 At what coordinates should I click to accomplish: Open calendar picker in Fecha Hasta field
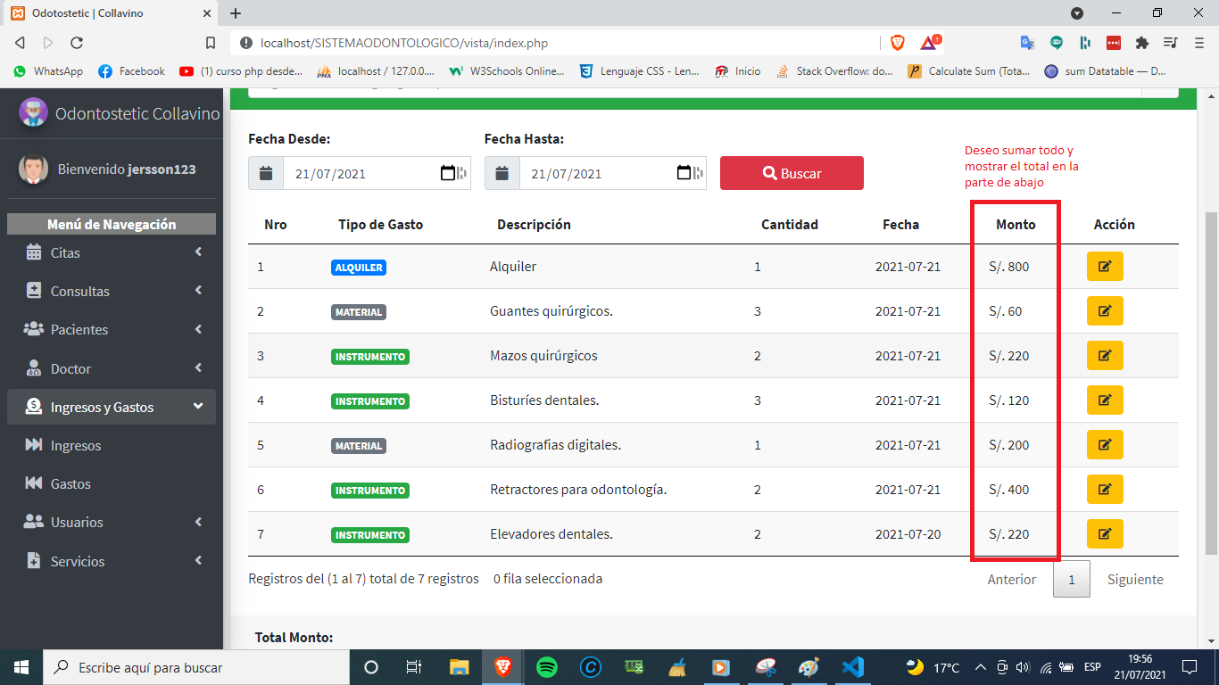pyautogui.click(x=684, y=174)
